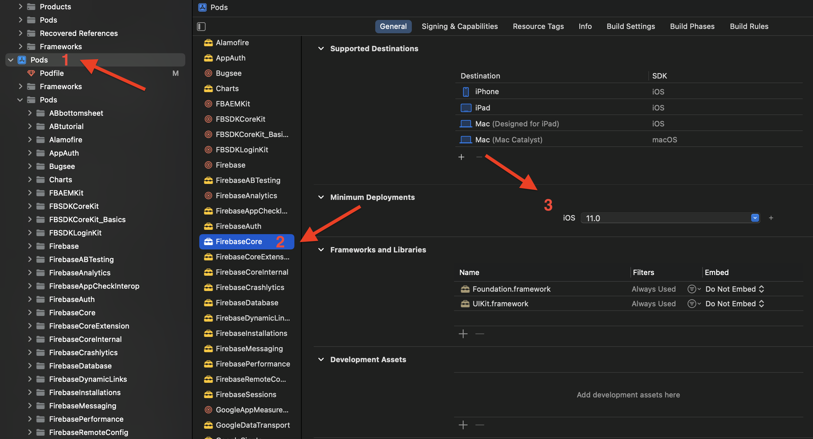Click the Foundation.framework toolbox icon

point(465,289)
